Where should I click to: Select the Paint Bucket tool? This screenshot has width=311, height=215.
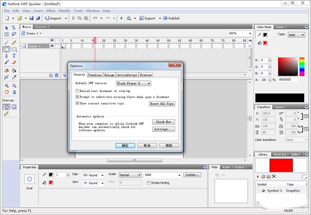[14, 71]
